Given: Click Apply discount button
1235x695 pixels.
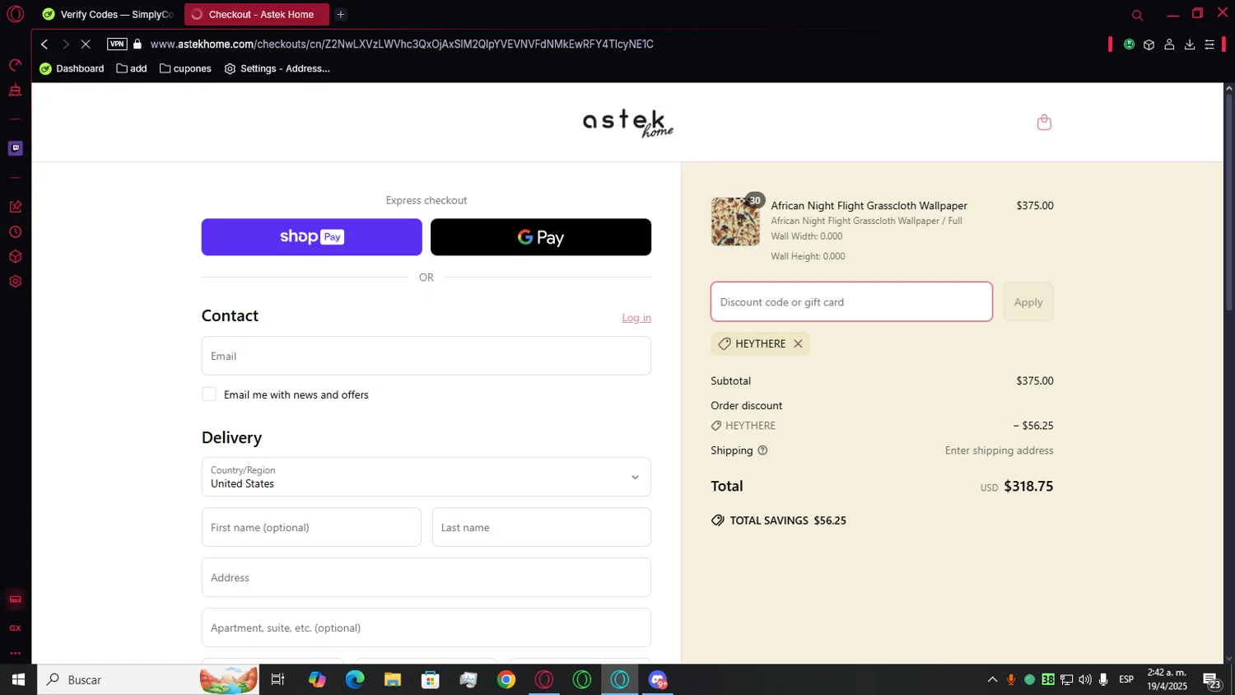Looking at the screenshot, I should 1028,302.
